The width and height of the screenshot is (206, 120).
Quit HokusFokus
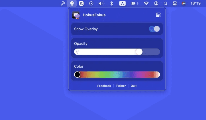(134, 86)
